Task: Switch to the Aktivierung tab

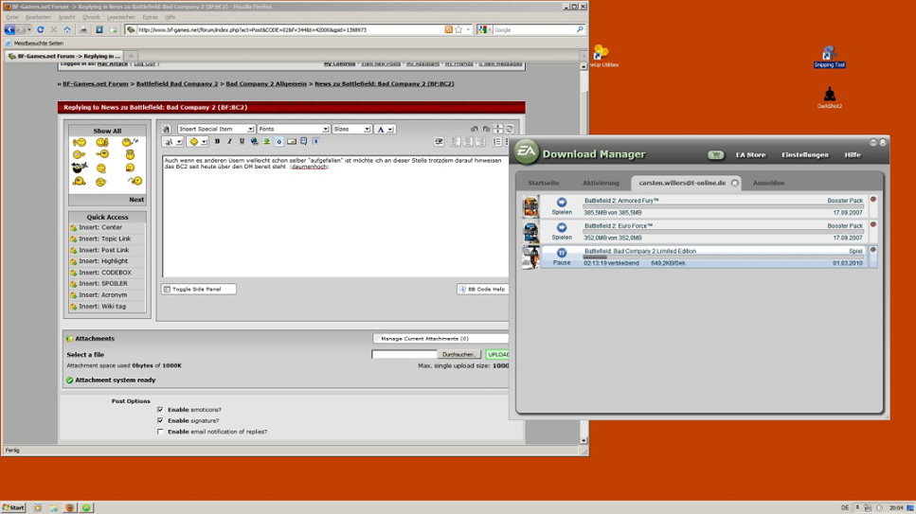Action: (x=601, y=183)
